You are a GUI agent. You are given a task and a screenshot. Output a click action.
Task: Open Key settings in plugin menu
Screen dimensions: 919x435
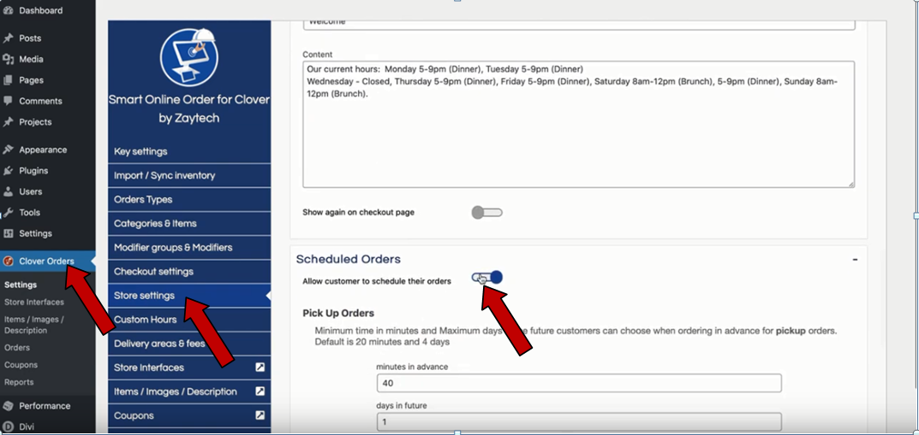coord(189,151)
